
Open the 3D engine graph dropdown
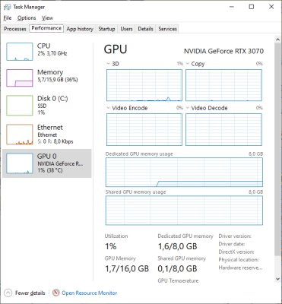point(108,64)
